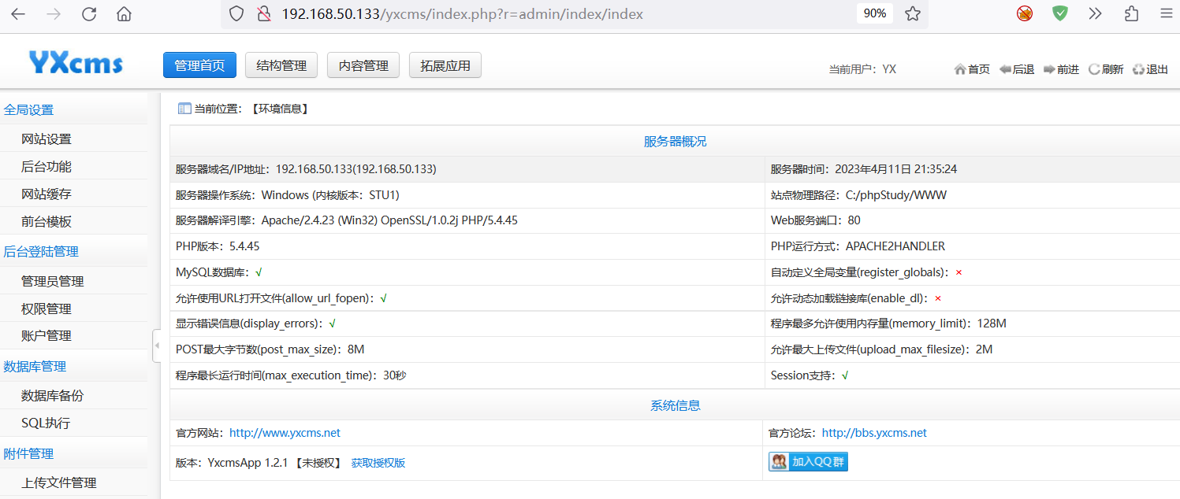Open the 内容管理 tab

click(x=363, y=65)
